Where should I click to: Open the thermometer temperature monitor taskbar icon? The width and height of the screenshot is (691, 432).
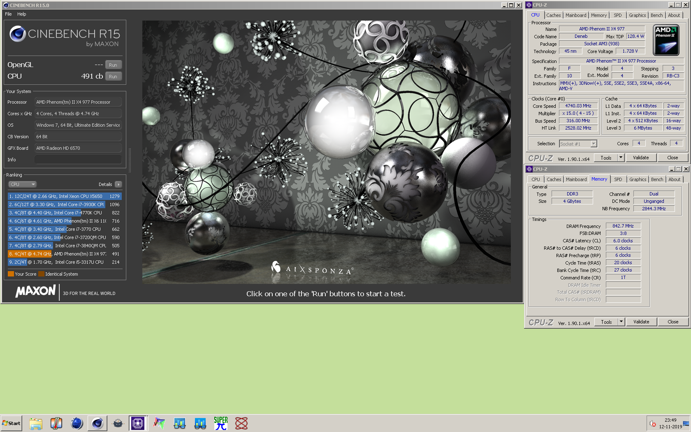tap(56, 423)
